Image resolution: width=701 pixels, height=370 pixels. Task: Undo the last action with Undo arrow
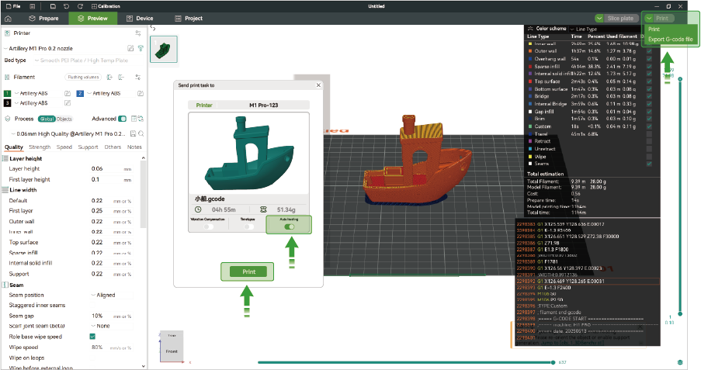click(x=66, y=6)
